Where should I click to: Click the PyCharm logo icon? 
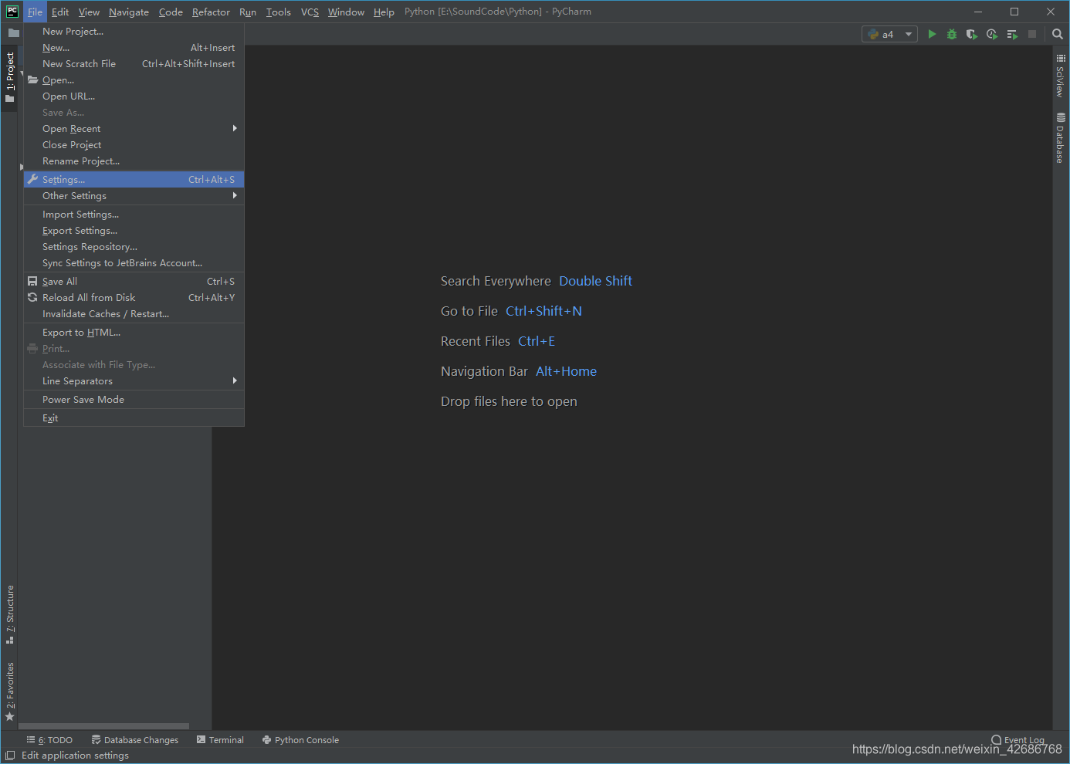12,12
